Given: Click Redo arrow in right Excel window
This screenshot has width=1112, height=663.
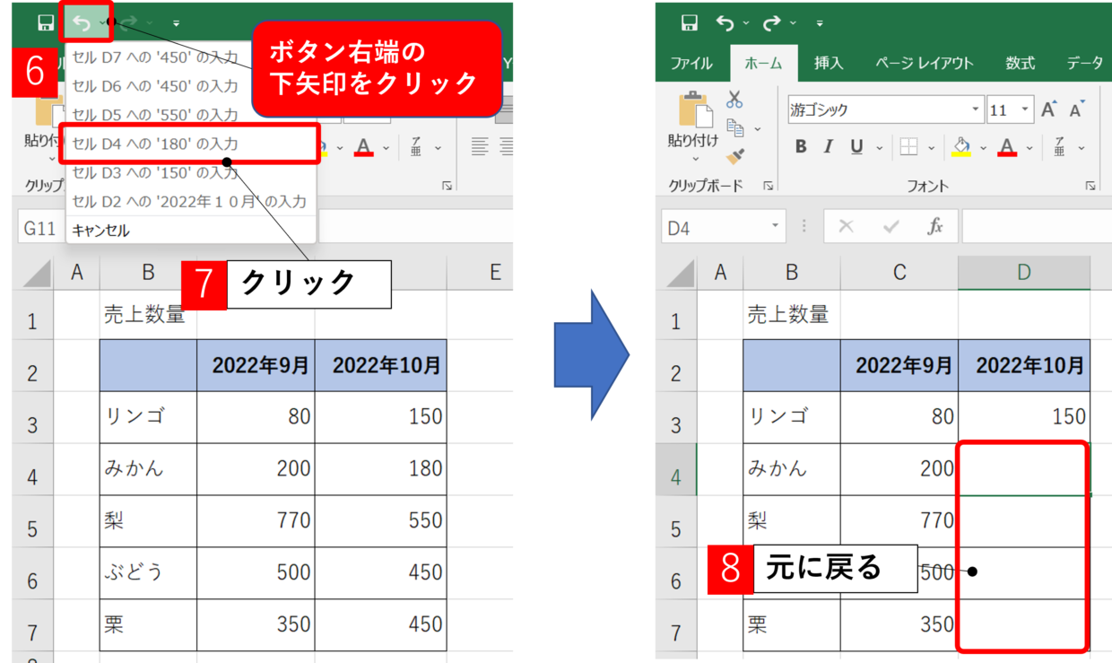Looking at the screenshot, I should (x=771, y=23).
